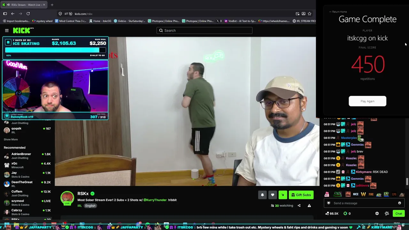
Task: Click the channel points icon showing 66.5K
Action: pos(327,213)
